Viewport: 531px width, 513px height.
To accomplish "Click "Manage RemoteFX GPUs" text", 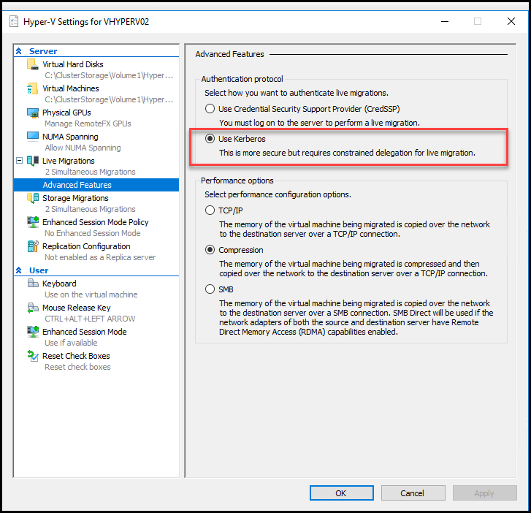I will (88, 123).
